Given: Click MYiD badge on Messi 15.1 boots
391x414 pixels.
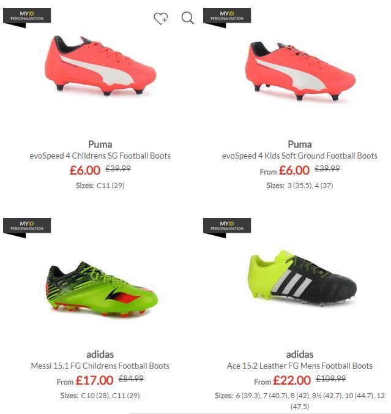Looking at the screenshot, I should (27, 228).
